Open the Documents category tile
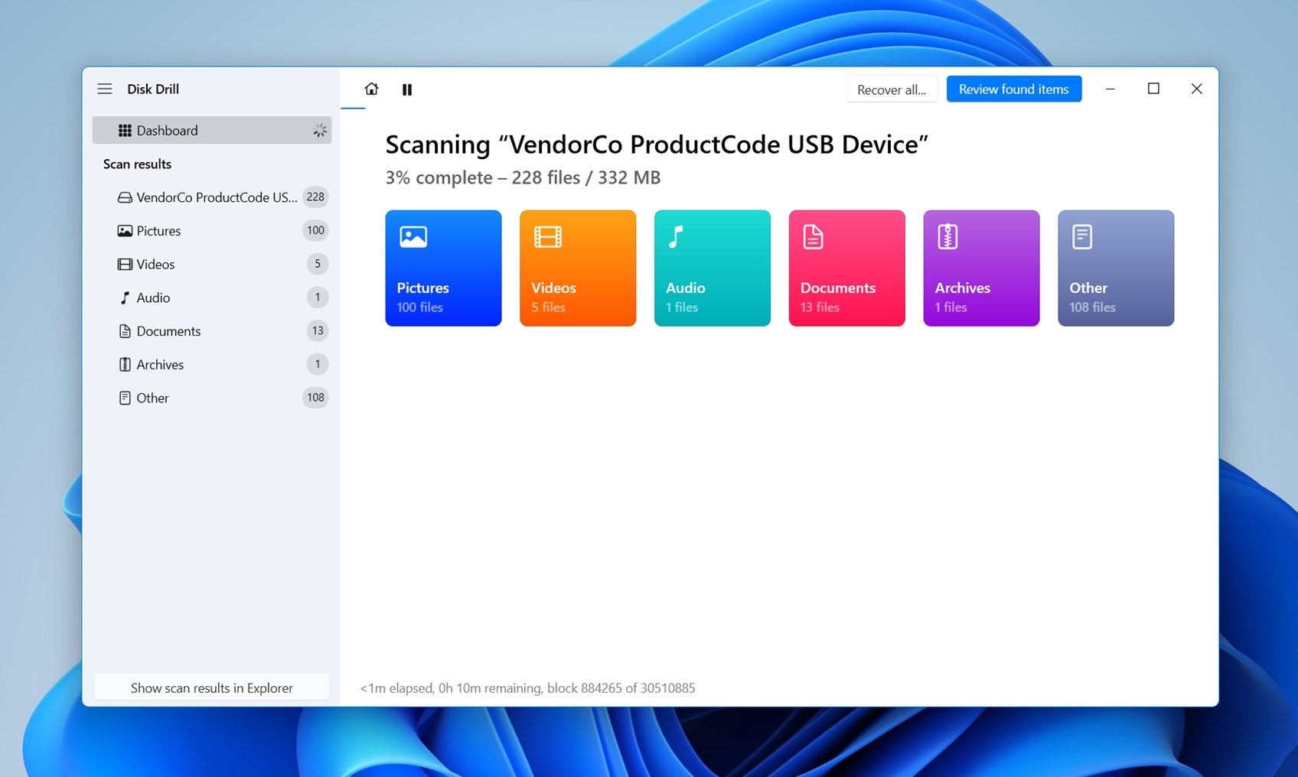The image size is (1298, 777). coord(846,268)
